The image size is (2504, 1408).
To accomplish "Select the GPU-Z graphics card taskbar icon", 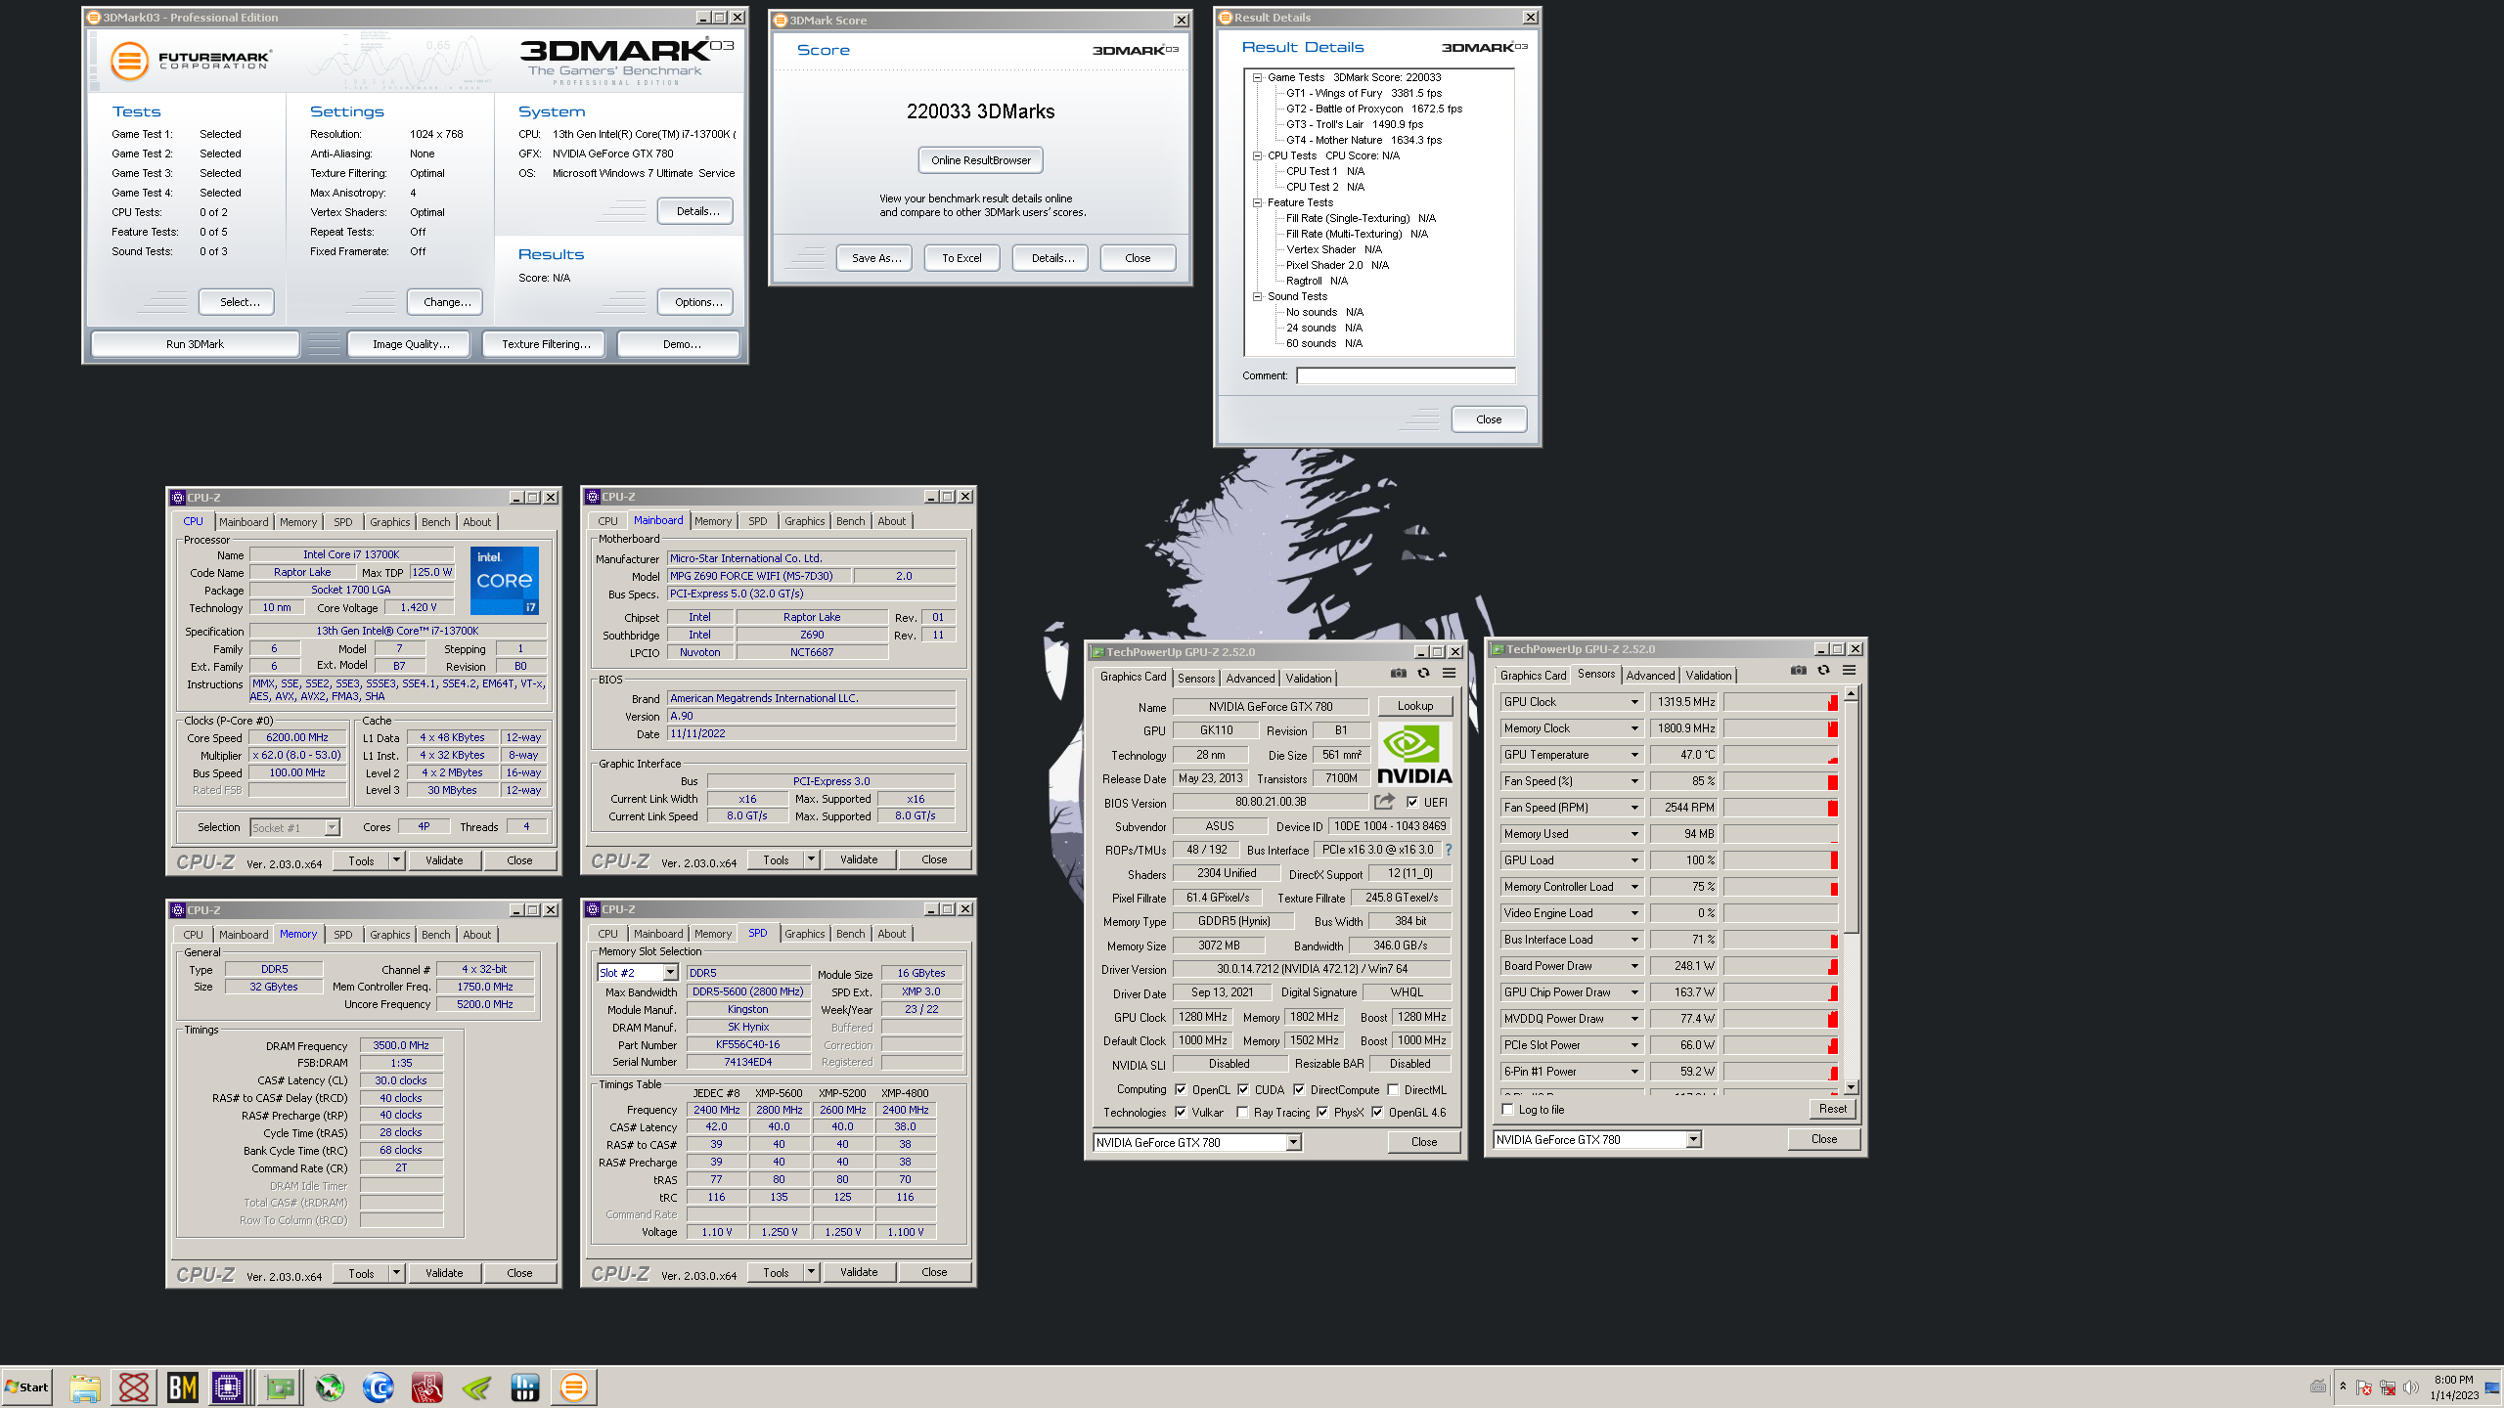I will 280,1386.
